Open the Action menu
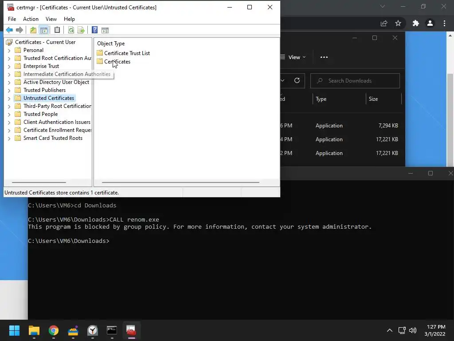Image resolution: width=454 pixels, height=341 pixels. click(x=31, y=19)
